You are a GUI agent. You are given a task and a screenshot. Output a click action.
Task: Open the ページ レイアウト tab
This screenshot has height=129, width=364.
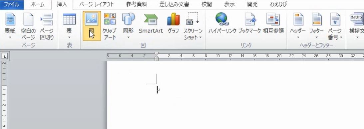97,4
